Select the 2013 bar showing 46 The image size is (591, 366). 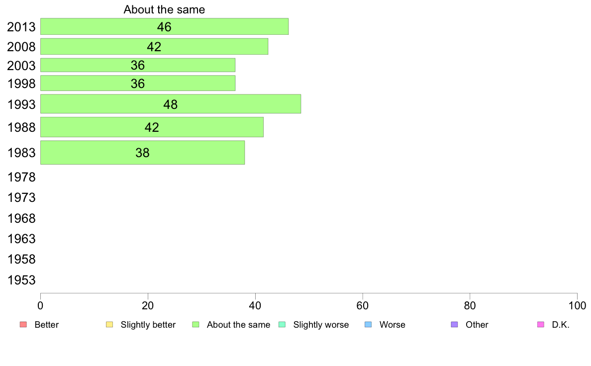pyautogui.click(x=164, y=26)
